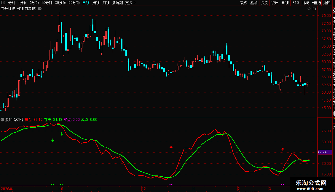The height and width of the screenshot is (192, 335).
Task: Click the 神龙: 36.12 value label
Action: point(33,120)
